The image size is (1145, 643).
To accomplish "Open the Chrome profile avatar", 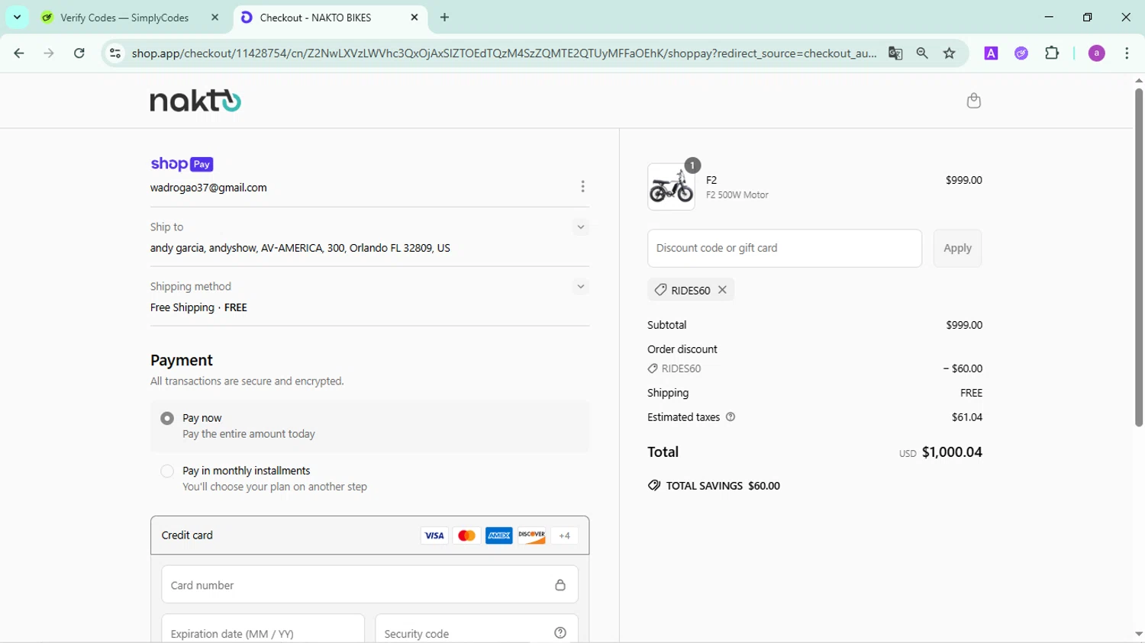I will [1097, 53].
